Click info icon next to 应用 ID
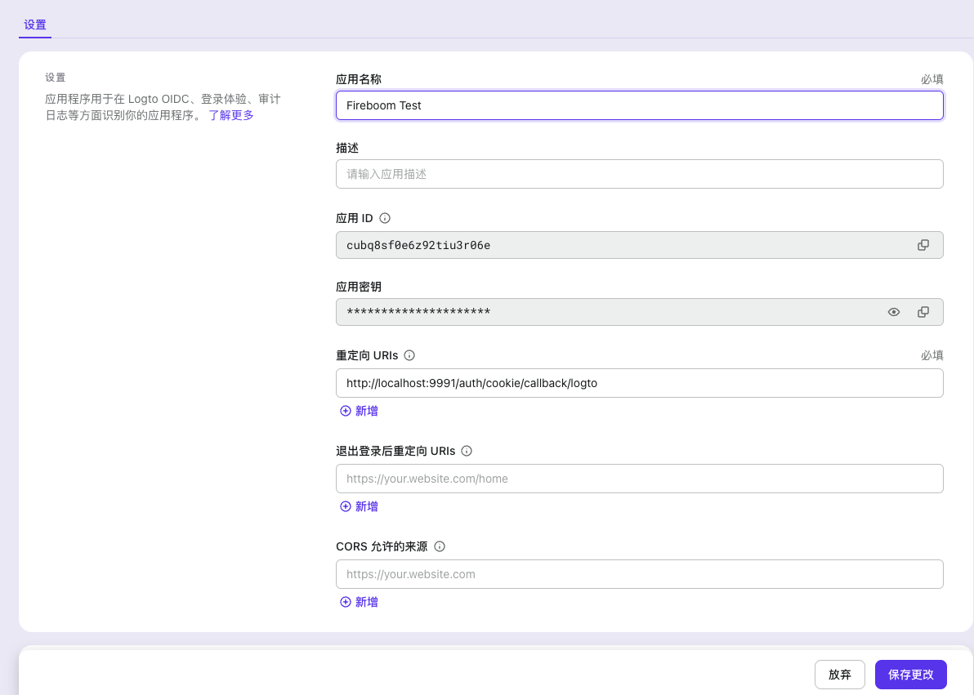The image size is (974, 695). tap(385, 218)
